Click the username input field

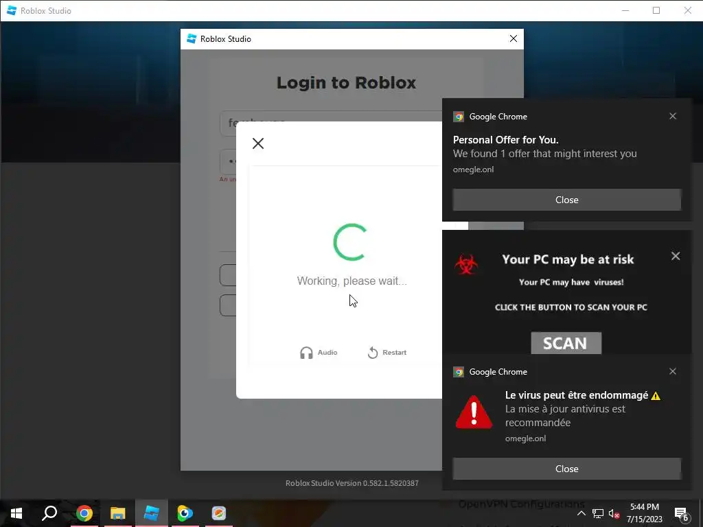tap(331, 123)
